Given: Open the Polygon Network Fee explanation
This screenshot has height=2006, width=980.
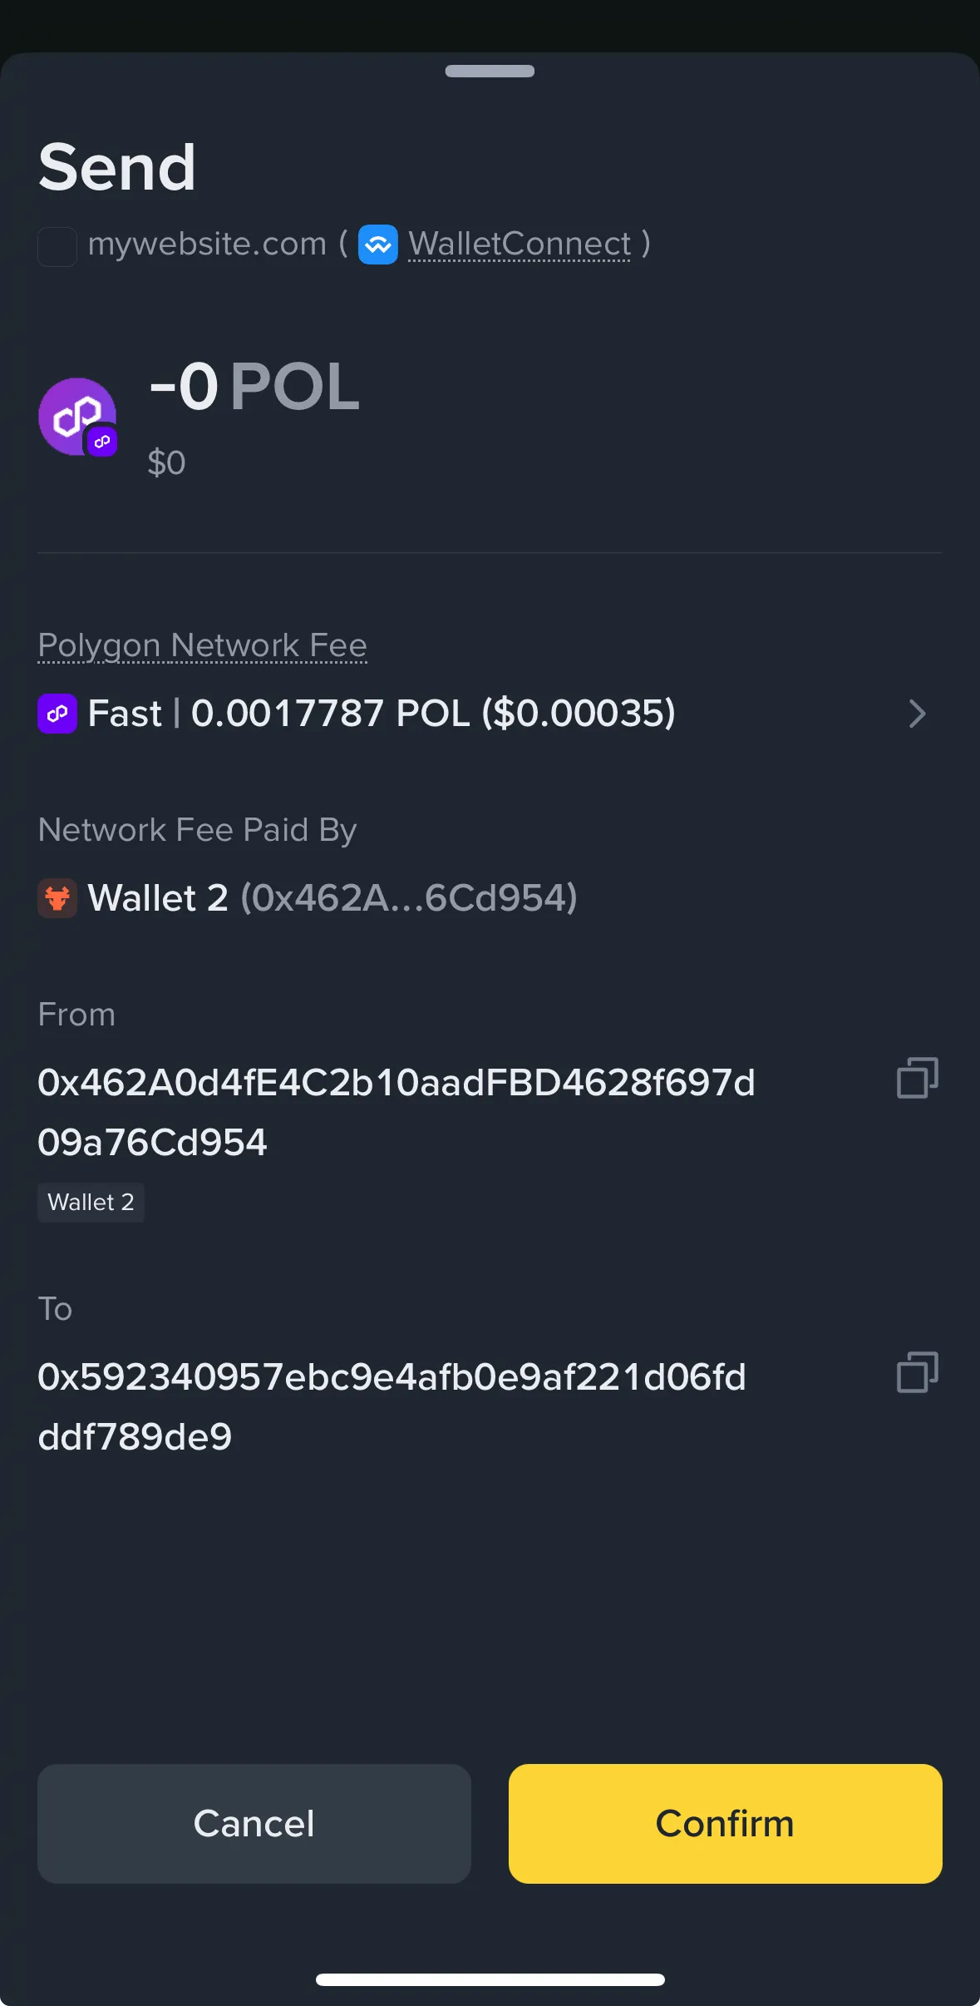Looking at the screenshot, I should point(202,645).
